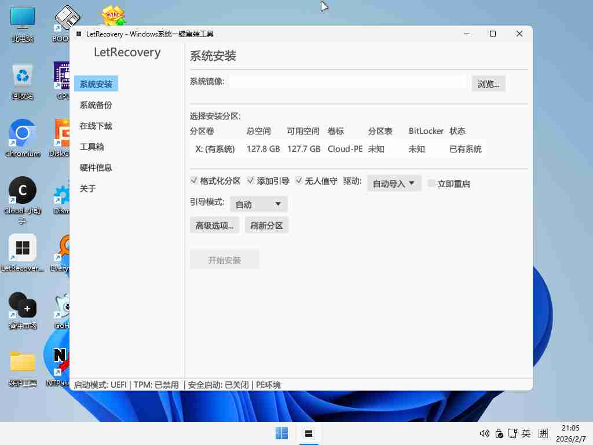
Task: Uncheck the 格式化分区 checkbox
Action: click(x=194, y=181)
